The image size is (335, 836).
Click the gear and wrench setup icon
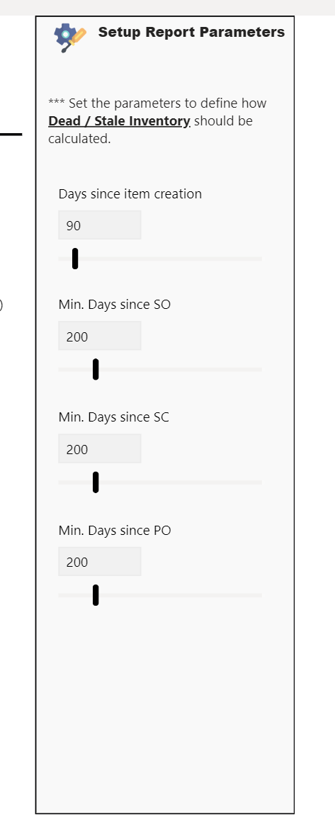pos(70,38)
